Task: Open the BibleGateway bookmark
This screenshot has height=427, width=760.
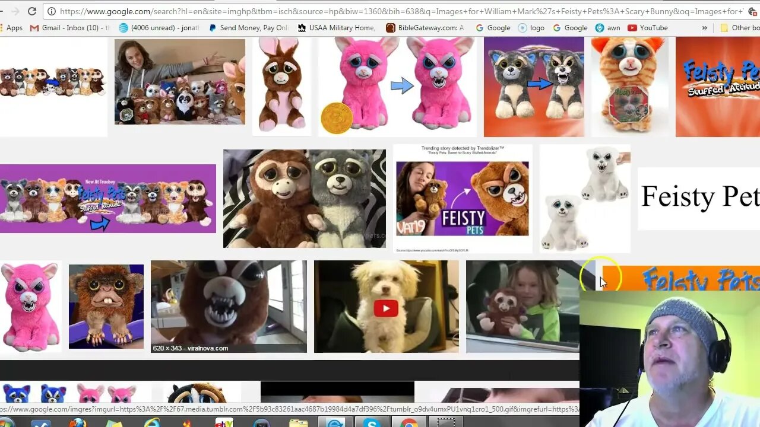Action: coord(425,28)
